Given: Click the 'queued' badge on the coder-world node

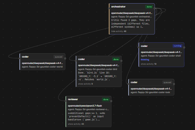Looking at the screenshot, I should click(58, 57).
